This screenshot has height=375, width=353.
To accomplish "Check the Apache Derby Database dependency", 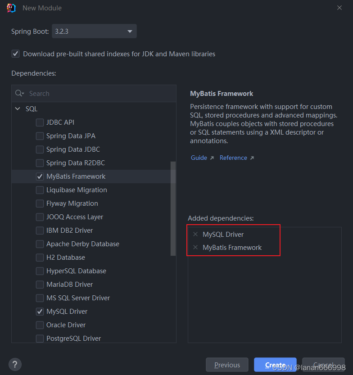I will [40, 244].
